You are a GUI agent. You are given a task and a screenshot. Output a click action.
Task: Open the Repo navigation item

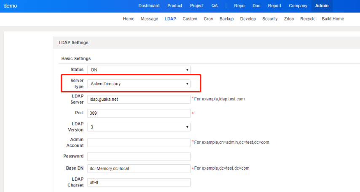[239, 6]
